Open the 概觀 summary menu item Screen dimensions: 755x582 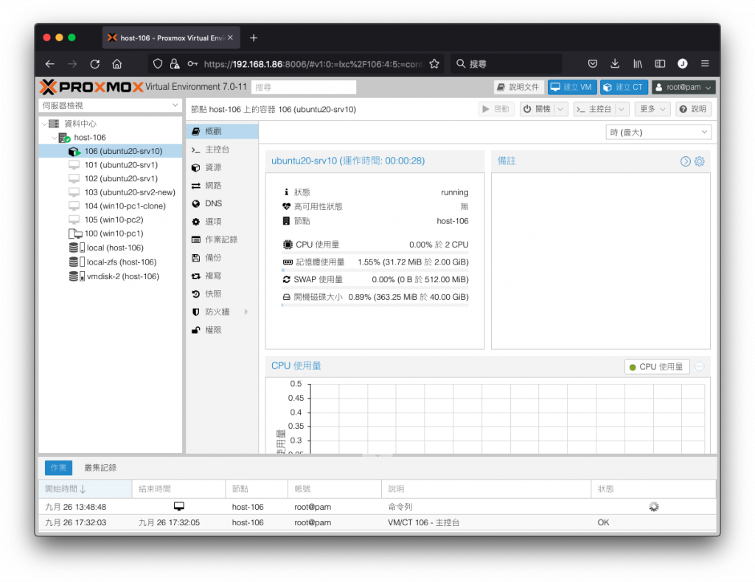point(222,131)
